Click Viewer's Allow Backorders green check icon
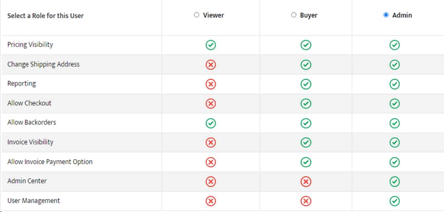The image size is (444, 212). [x=211, y=123]
